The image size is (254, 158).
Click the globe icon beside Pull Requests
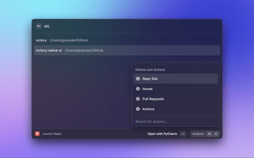(138, 99)
